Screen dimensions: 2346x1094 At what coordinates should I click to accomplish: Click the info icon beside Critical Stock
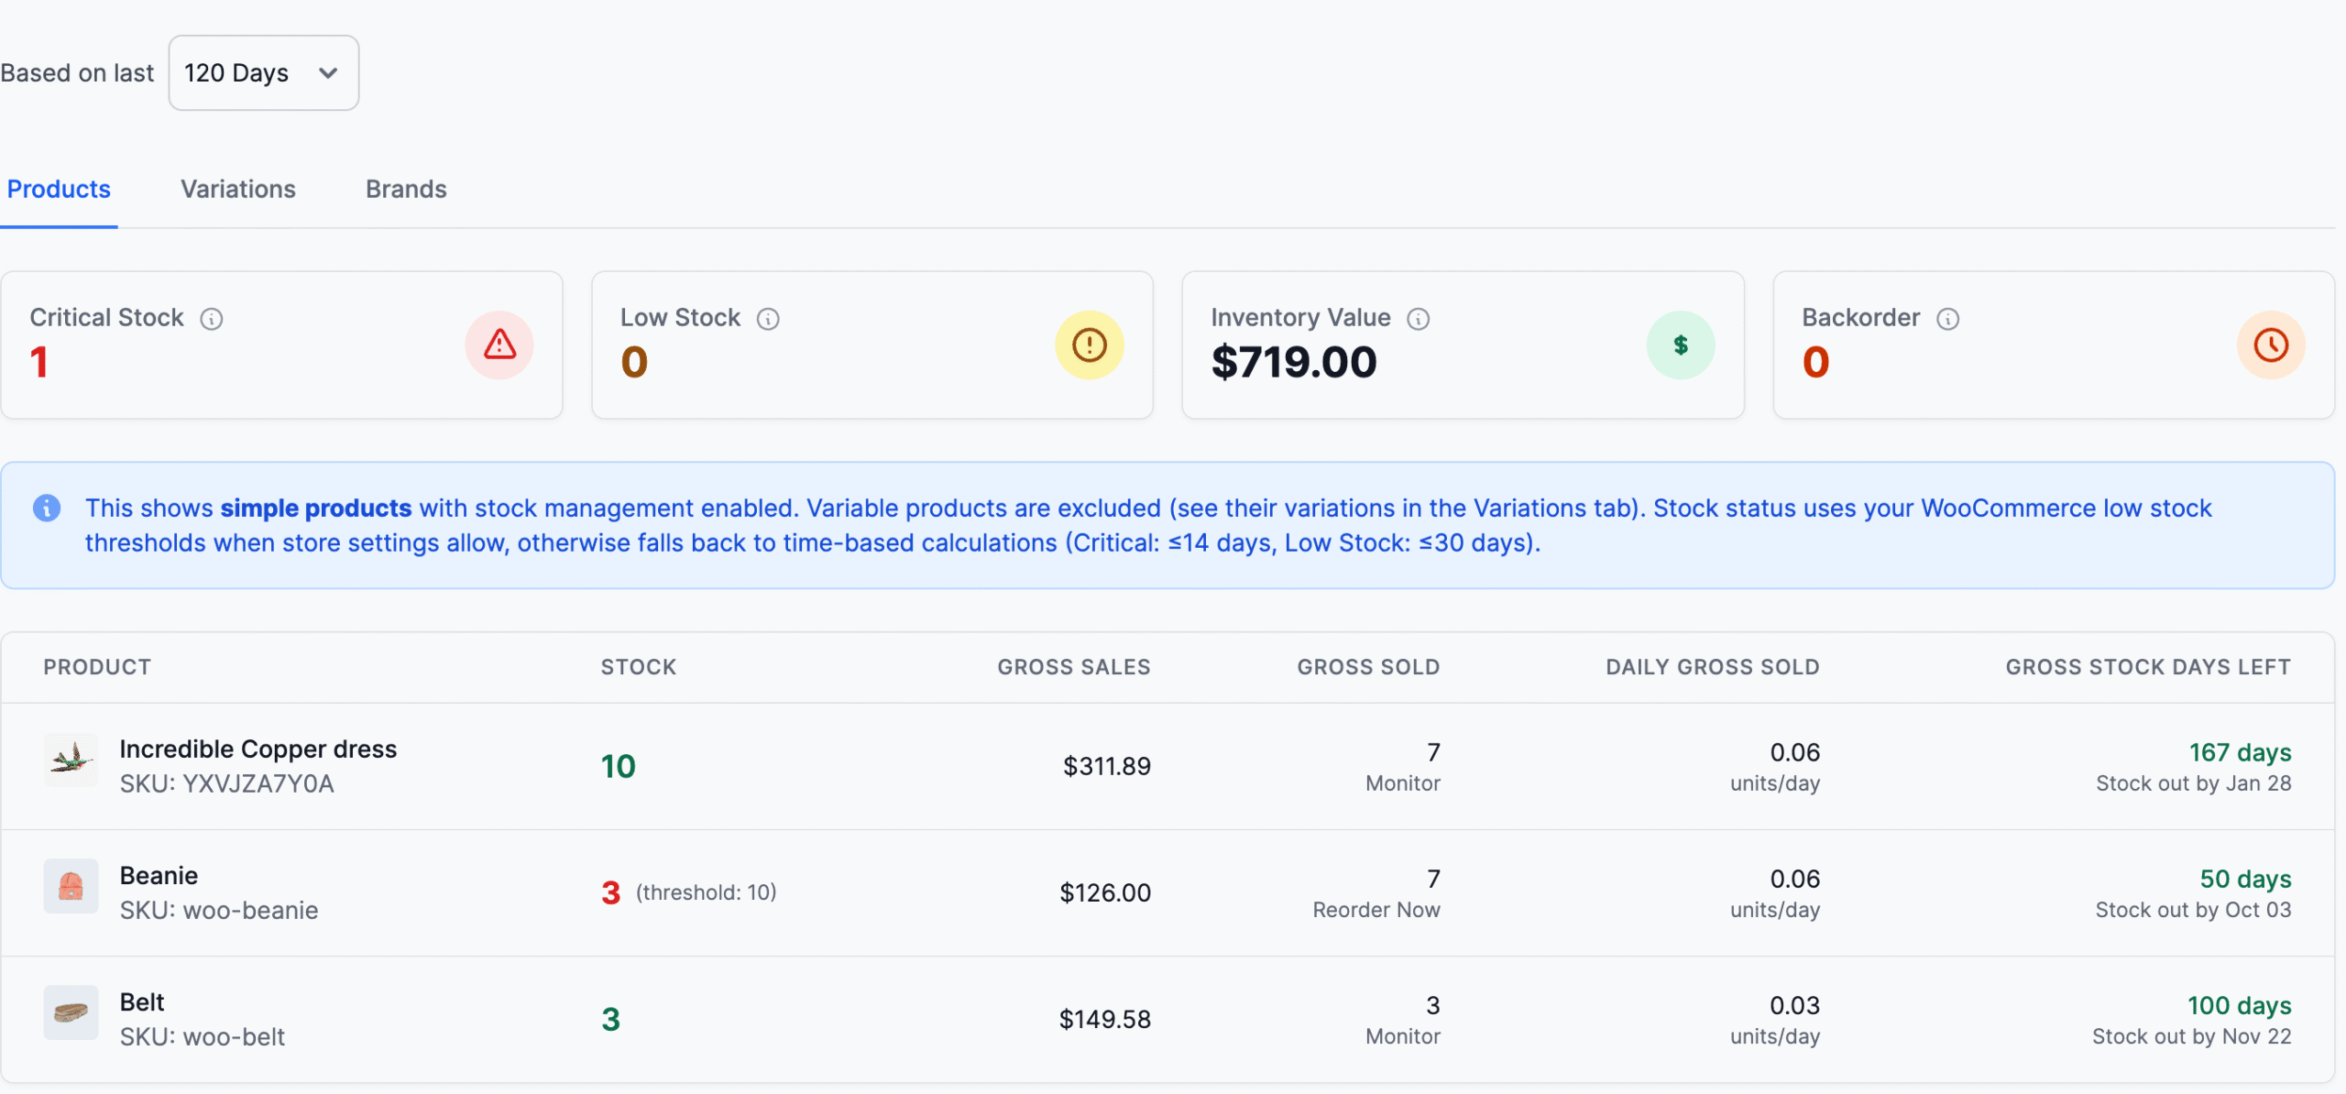212,319
